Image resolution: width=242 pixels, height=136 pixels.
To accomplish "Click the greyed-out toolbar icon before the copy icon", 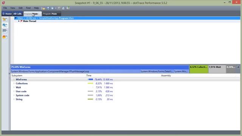I will [x=59, y=8].
